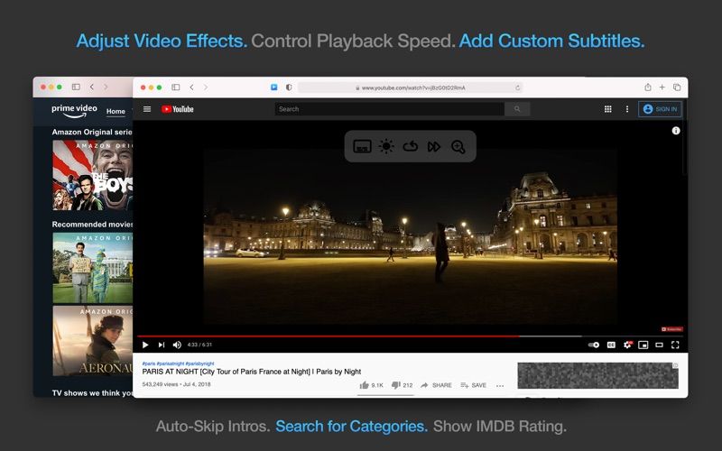This screenshot has width=722, height=451.
Task: Click Amazon Original series heading
Action: 92,132
